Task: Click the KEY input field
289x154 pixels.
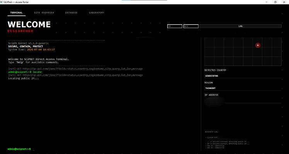Action: coord(191,26)
